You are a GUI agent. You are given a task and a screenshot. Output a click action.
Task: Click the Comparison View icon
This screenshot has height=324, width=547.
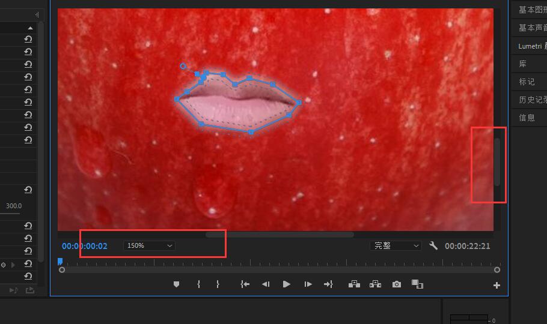(417, 284)
